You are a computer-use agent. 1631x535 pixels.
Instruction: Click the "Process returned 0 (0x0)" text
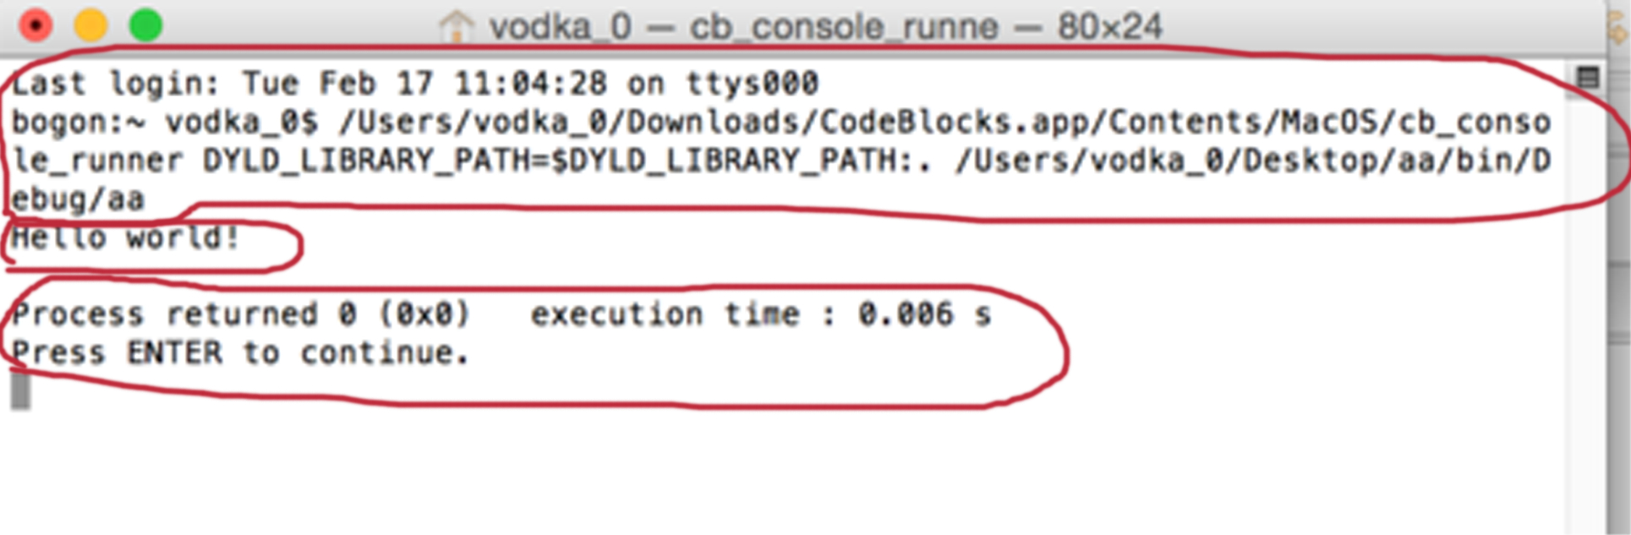coord(240,314)
